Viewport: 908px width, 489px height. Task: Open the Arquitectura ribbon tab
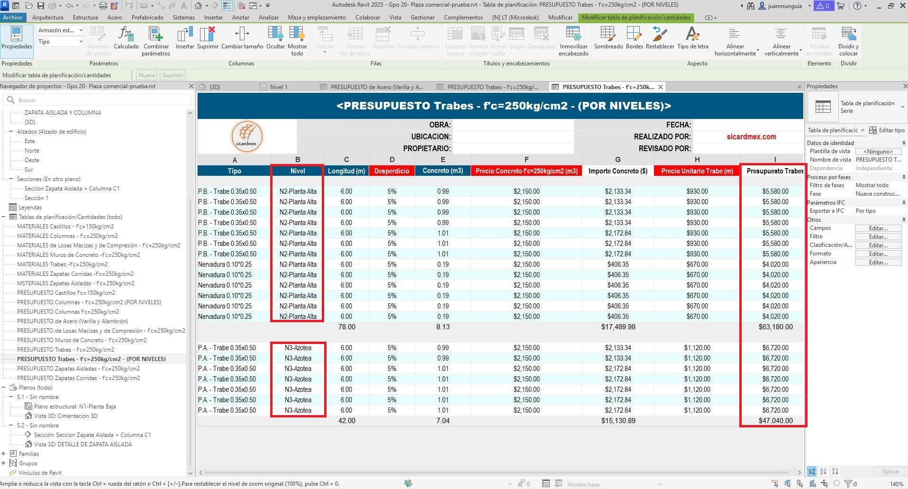[48, 18]
